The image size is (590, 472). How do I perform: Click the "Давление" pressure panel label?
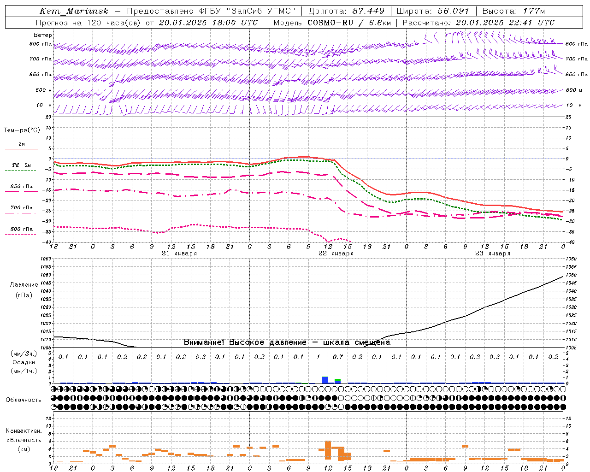(24, 285)
